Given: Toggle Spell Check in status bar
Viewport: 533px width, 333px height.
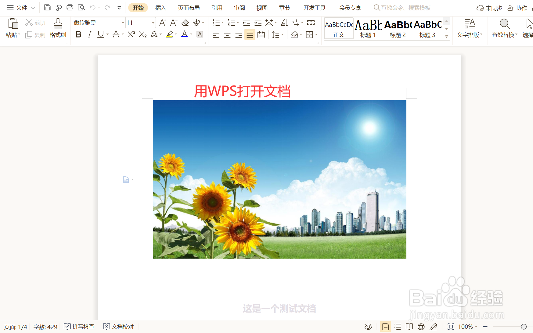Looking at the screenshot, I should 79,327.
